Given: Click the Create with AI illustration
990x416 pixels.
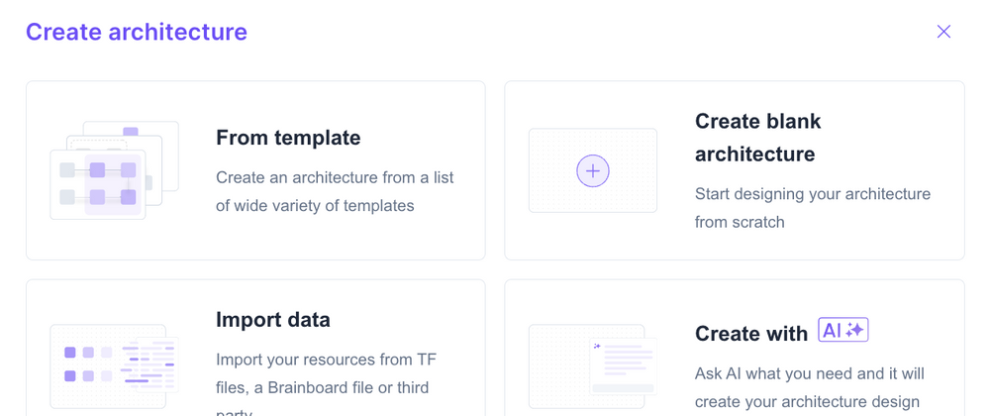Looking at the screenshot, I should click(593, 364).
